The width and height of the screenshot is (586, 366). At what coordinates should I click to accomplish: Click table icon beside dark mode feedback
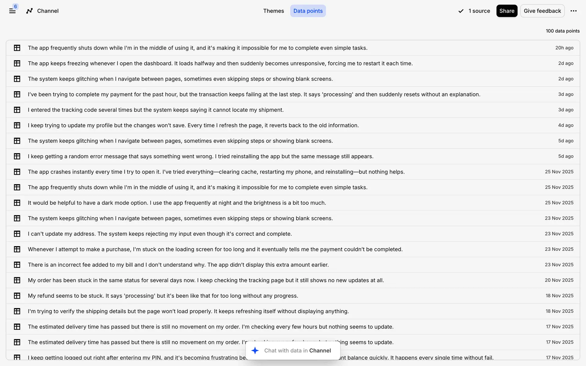pyautogui.click(x=17, y=203)
